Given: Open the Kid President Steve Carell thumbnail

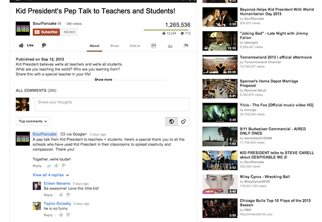Looking at the screenshot, I should coord(220,160).
